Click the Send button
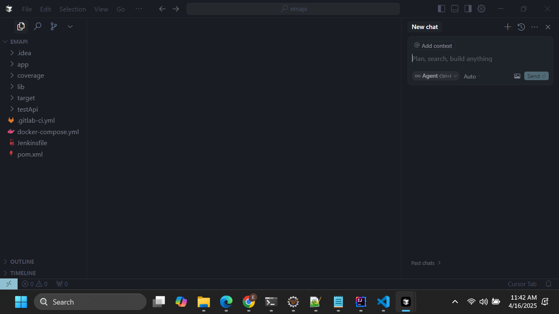This screenshot has width=559, height=314. pos(536,76)
